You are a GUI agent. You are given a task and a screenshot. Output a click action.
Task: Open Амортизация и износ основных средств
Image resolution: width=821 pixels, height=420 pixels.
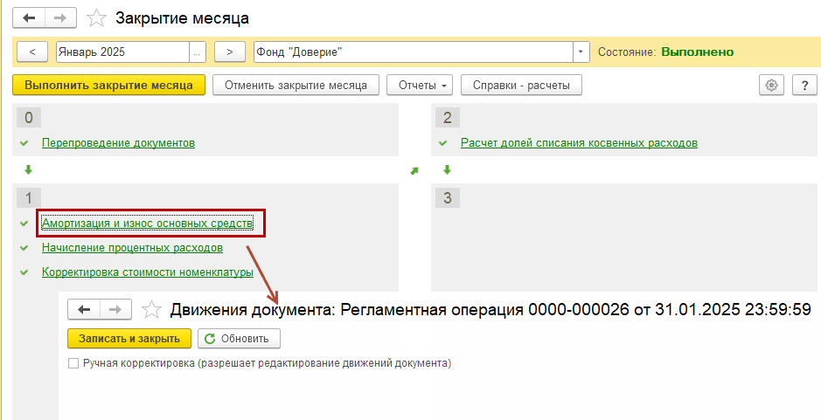tap(148, 224)
